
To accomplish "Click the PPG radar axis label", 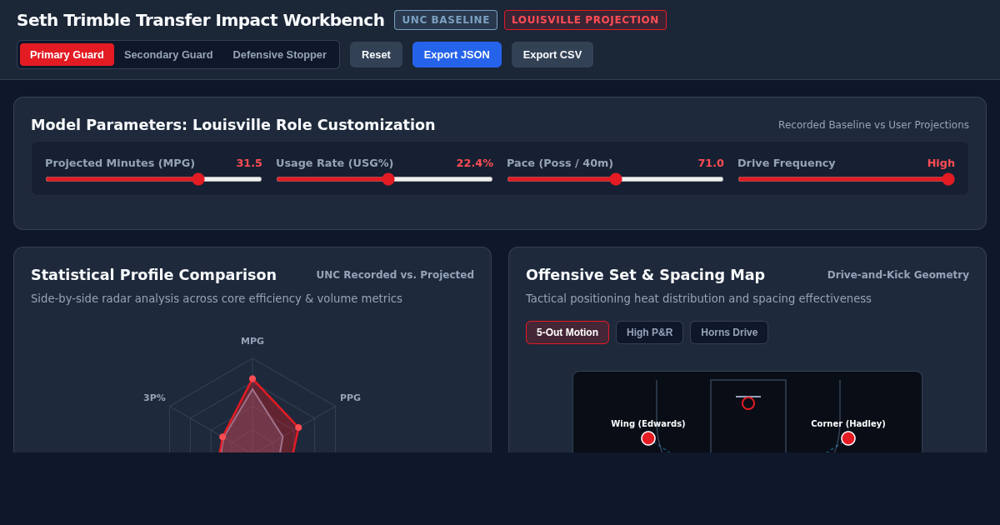I will click(350, 397).
